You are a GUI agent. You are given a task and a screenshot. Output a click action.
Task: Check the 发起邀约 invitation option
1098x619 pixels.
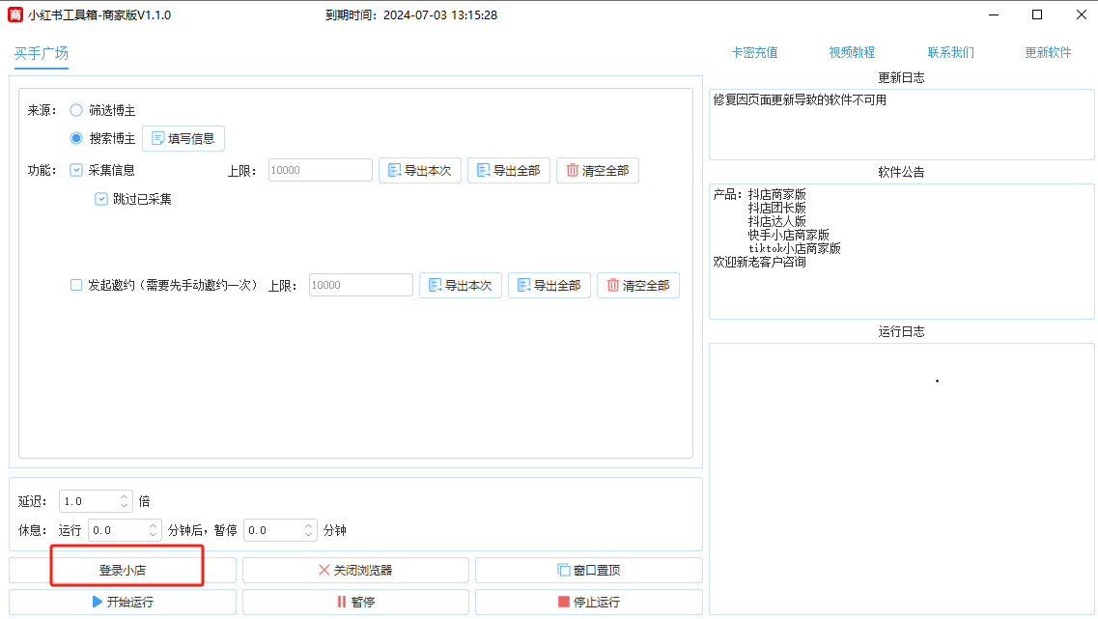[75, 285]
